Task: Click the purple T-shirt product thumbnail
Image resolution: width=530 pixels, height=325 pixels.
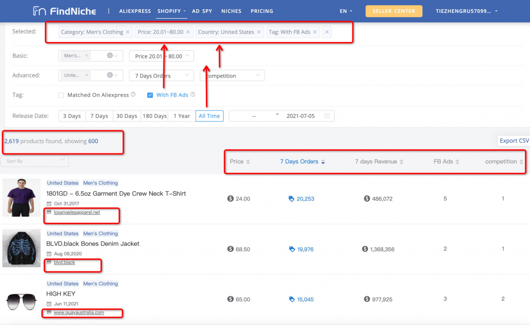Action: (x=21, y=197)
